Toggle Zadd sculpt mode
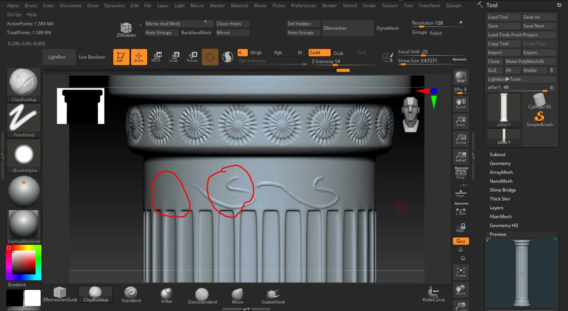Image resolution: width=568 pixels, height=311 pixels. pyautogui.click(x=319, y=53)
